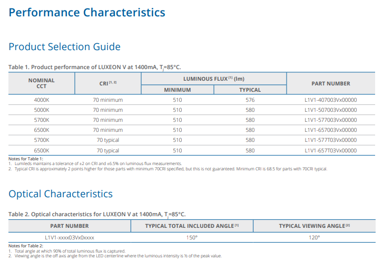Image resolution: width=383 pixels, height=270 pixels.
Task: Click part number L1V1-507003Vx00000
Action: 330,110
